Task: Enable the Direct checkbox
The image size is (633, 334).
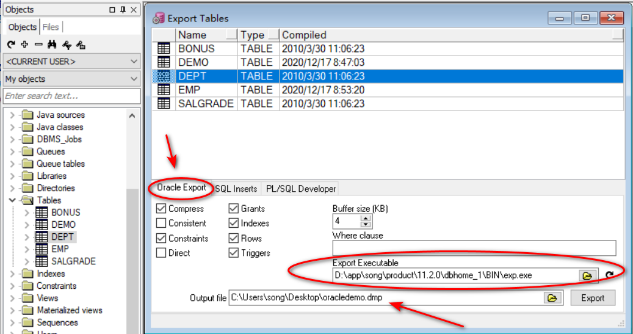Action: point(161,253)
